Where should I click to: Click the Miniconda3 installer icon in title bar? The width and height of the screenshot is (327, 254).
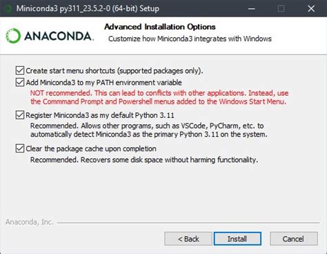8,9
